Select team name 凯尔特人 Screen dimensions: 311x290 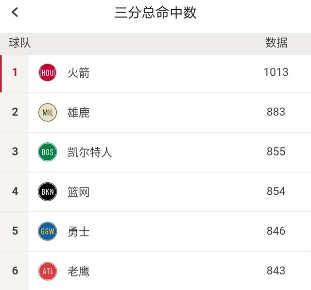(x=89, y=152)
